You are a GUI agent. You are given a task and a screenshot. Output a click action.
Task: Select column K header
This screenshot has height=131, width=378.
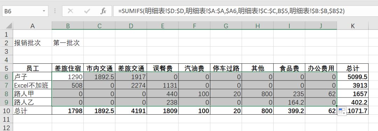[x=353, y=26]
